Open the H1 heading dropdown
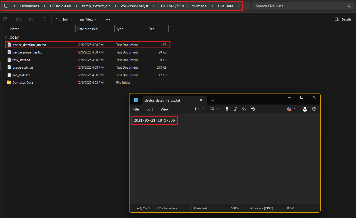 (199, 109)
